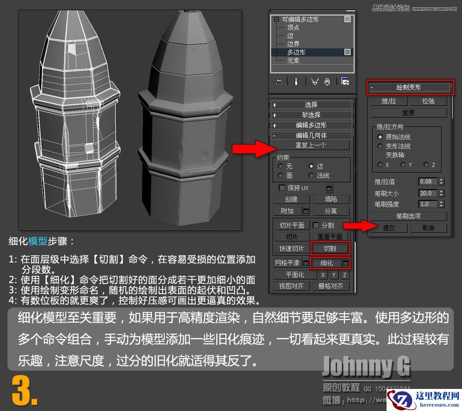462x411 pixels.
Task: Enable the 分割 split checkbox
Action: click(316, 226)
